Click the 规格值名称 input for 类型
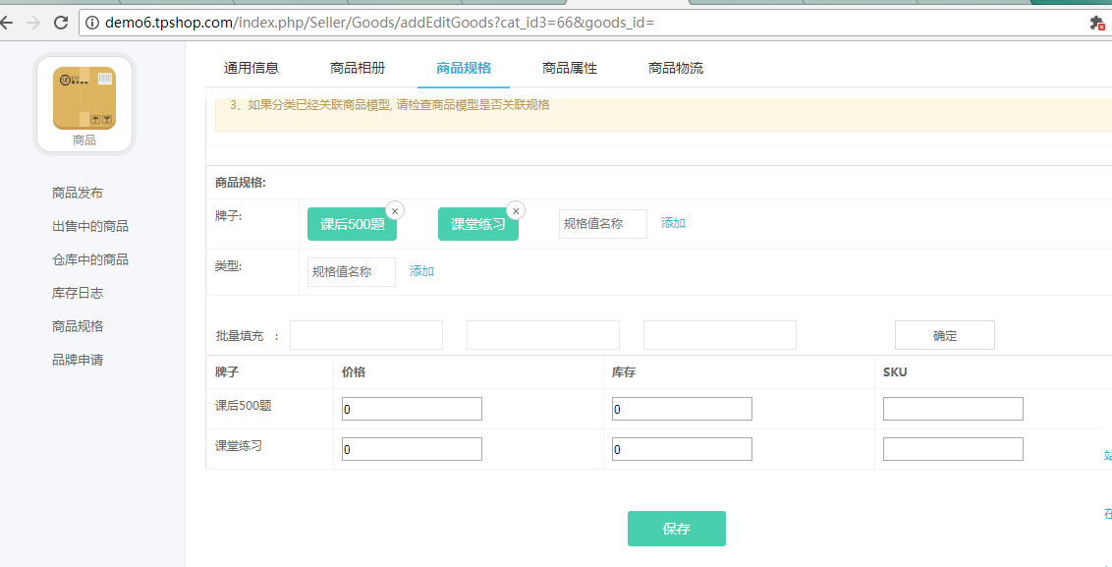Screen dimensions: 1112x567 pos(351,271)
